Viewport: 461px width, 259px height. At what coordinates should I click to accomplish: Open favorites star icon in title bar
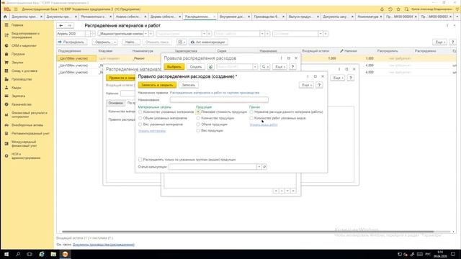[x=398, y=9]
